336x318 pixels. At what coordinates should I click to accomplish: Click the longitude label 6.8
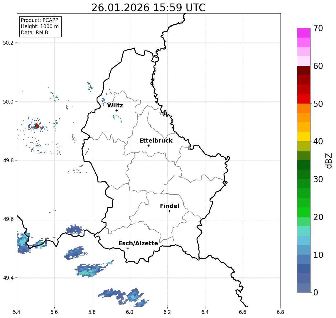(x=280, y=312)
